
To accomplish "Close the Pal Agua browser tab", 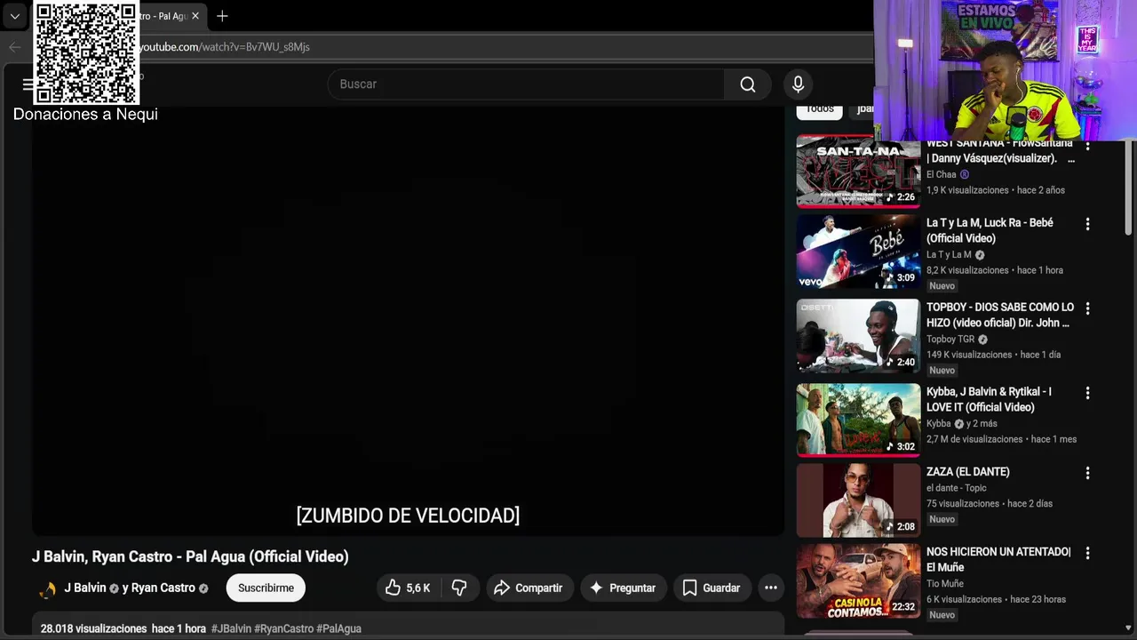I will (x=195, y=16).
